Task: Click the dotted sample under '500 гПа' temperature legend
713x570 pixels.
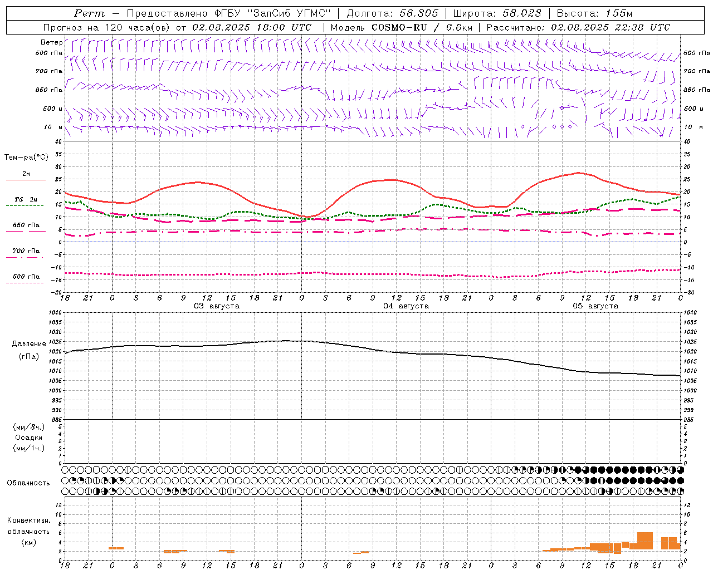Action: 25,283
